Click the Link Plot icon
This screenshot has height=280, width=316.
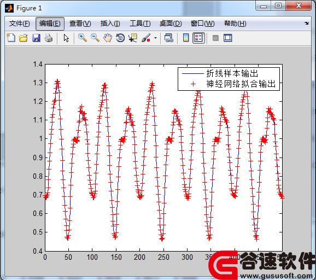click(169, 38)
